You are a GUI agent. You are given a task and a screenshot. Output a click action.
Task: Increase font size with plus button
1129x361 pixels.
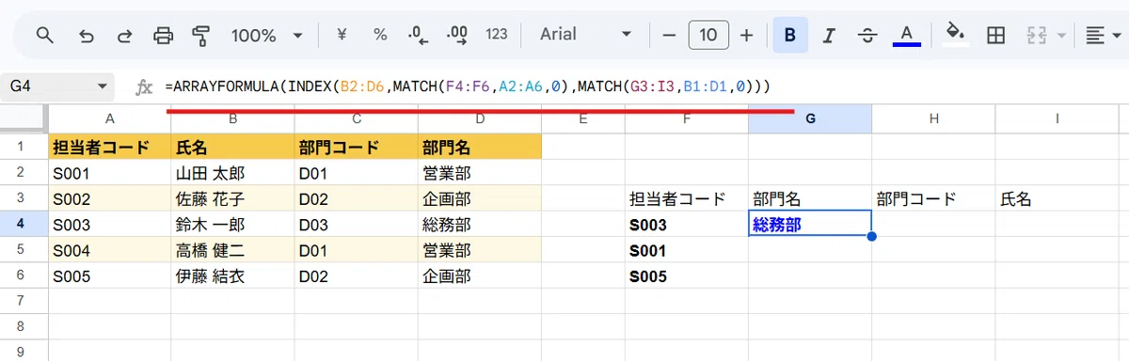747,36
